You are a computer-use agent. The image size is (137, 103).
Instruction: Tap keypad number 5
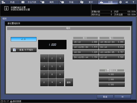[x=52, y=66]
